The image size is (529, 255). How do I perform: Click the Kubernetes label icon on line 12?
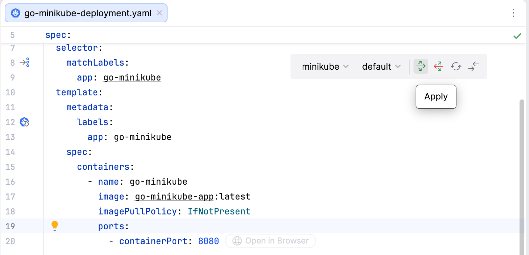pos(25,122)
